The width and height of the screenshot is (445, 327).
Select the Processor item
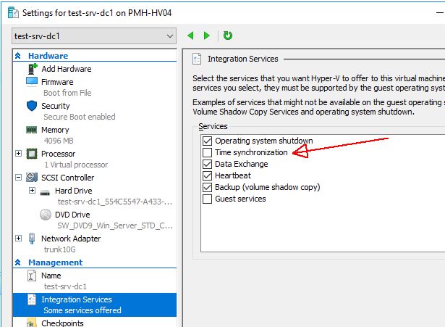tap(58, 154)
